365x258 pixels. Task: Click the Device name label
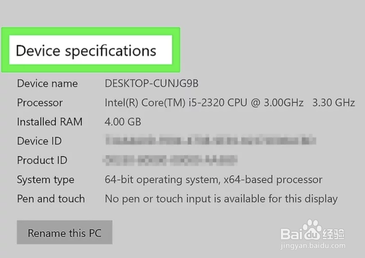pos(47,83)
